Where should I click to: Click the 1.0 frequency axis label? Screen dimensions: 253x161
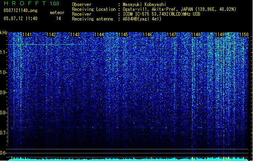[x=3, y=72]
